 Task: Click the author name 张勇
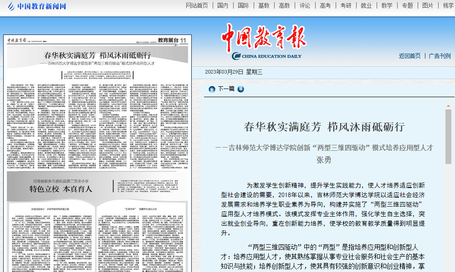click(x=324, y=160)
